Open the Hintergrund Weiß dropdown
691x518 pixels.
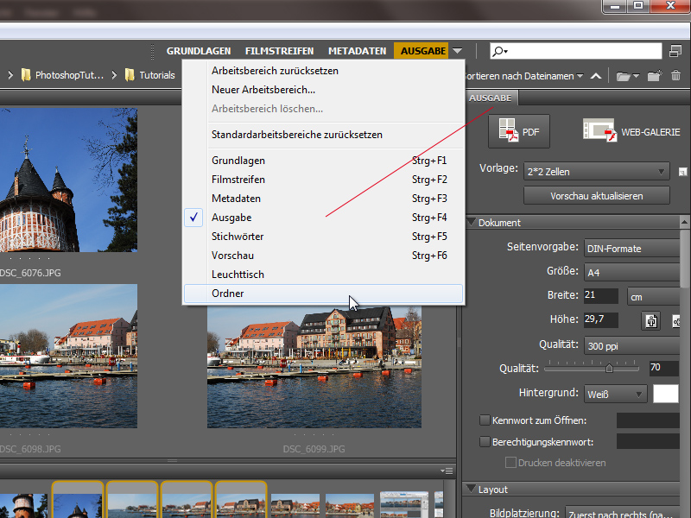615,395
